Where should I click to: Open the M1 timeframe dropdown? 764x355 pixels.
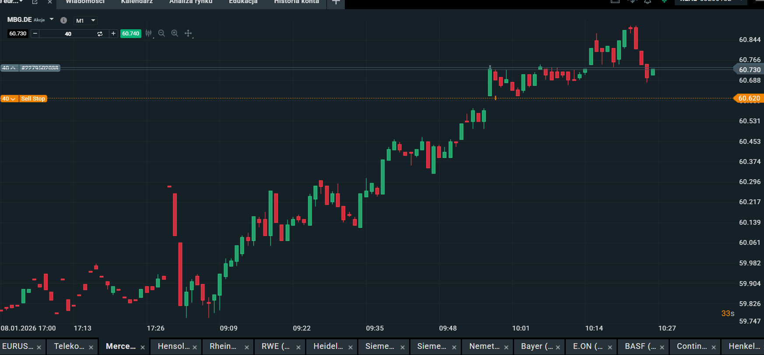pos(85,21)
